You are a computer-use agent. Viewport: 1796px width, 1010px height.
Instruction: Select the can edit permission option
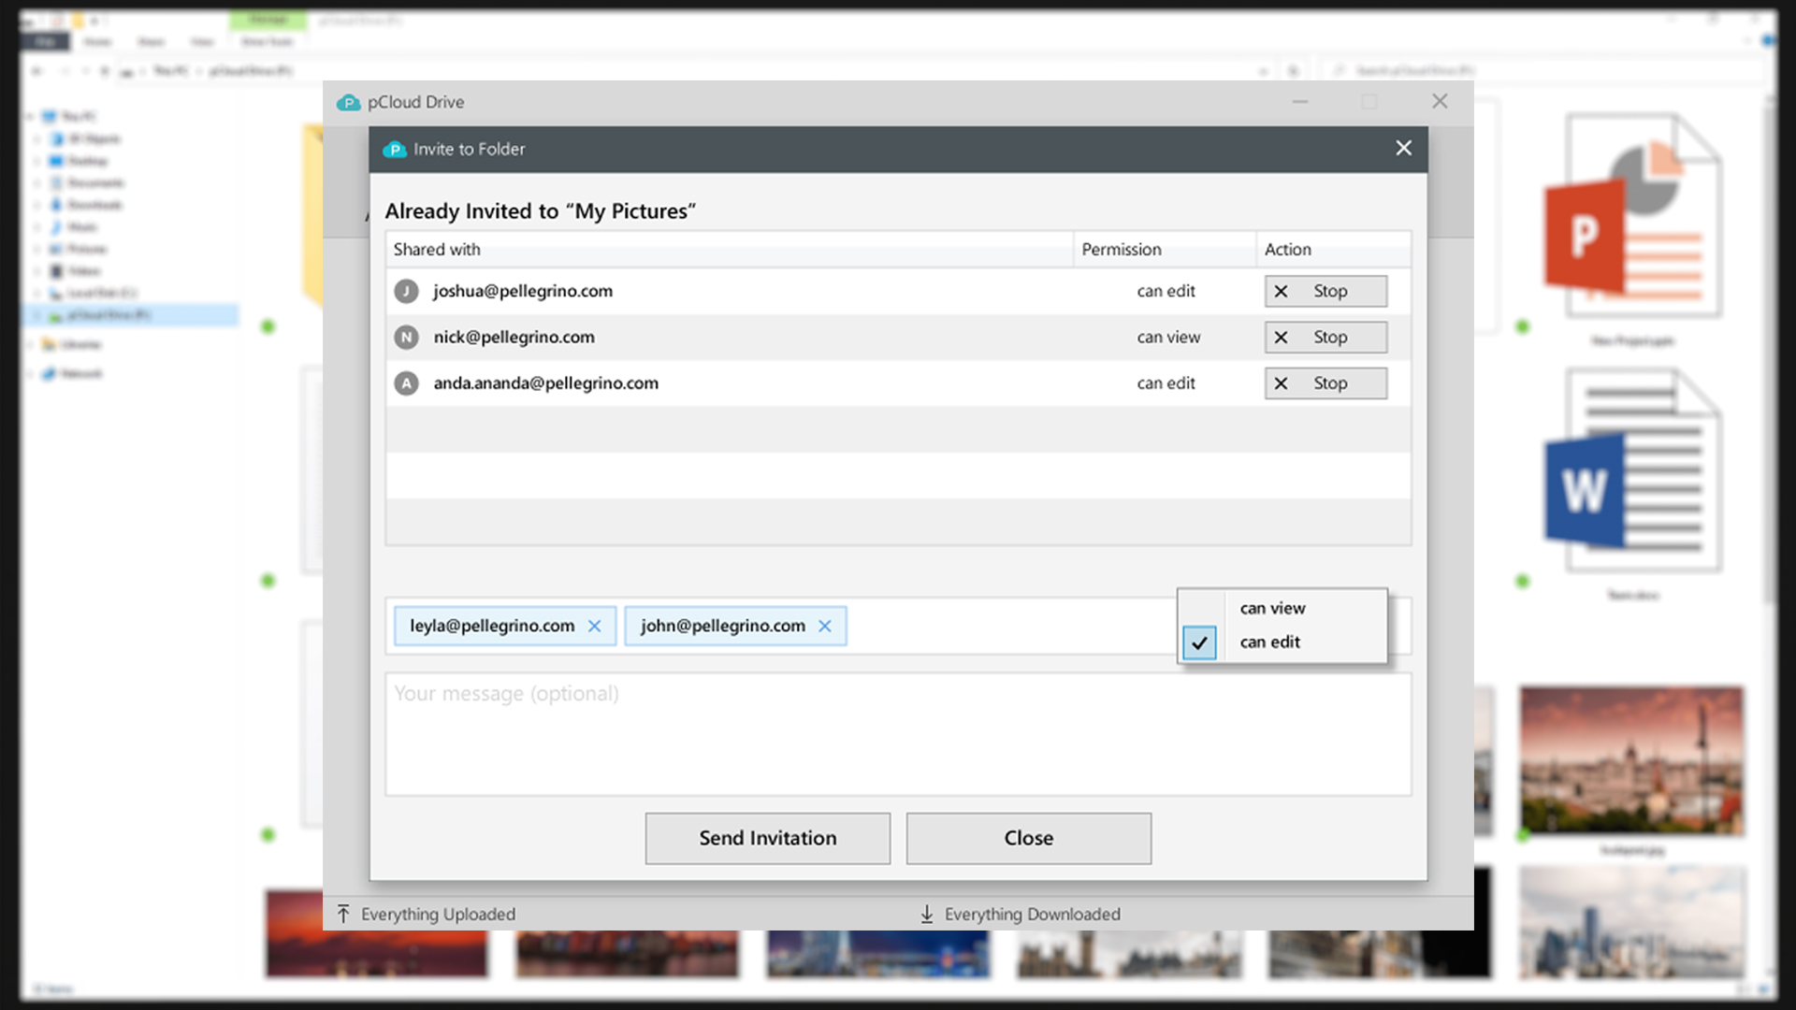pyautogui.click(x=1269, y=642)
